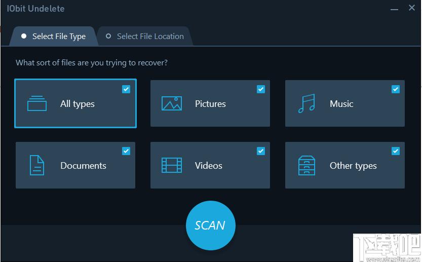Click the Videos film strip icon

pos(172,165)
